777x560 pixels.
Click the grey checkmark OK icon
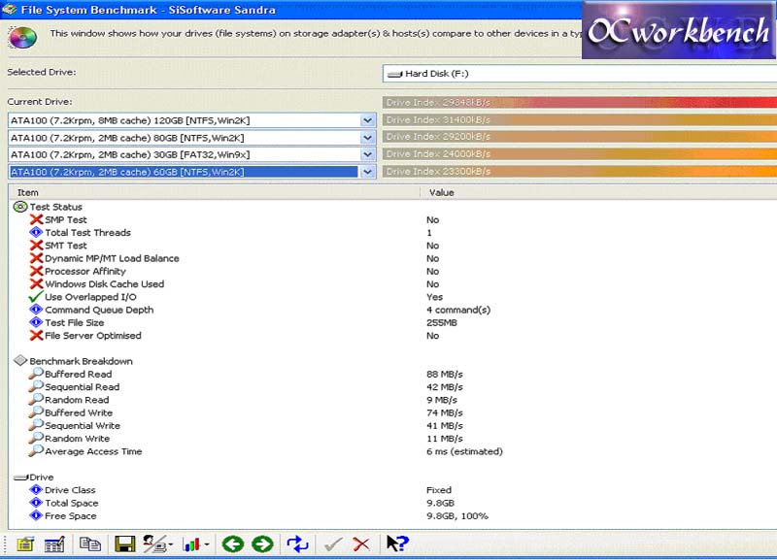pyautogui.click(x=333, y=544)
